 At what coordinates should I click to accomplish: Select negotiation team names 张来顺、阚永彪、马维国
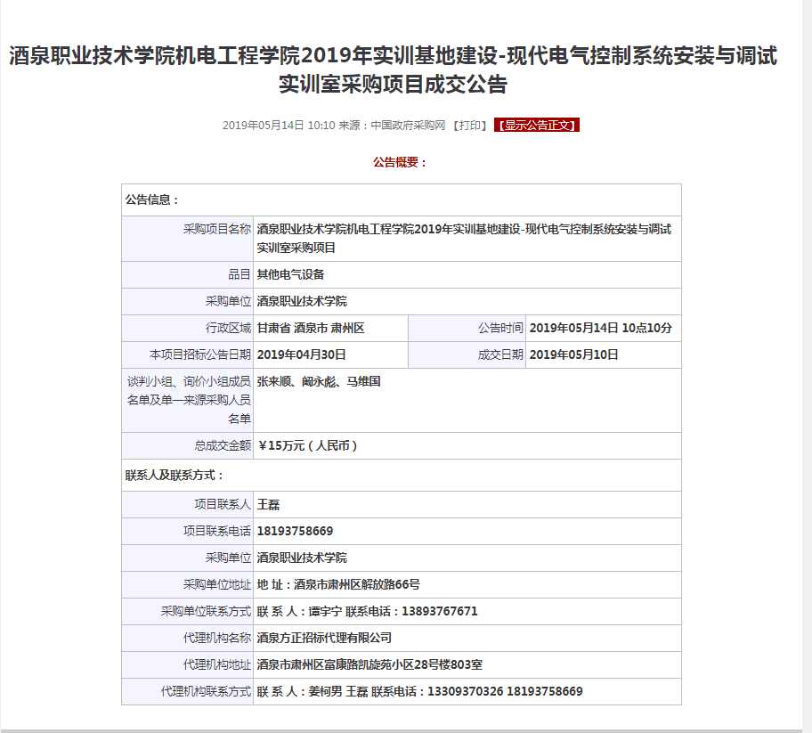[319, 381]
